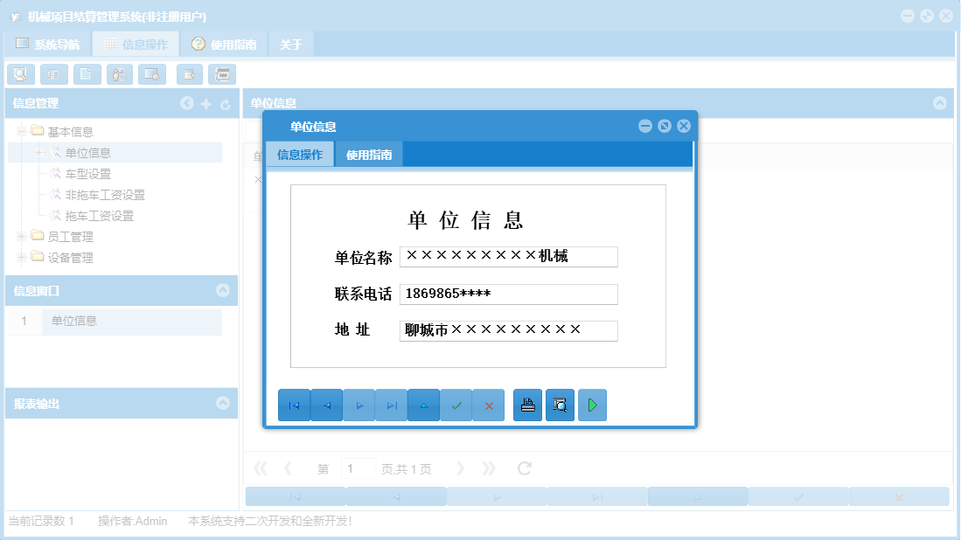This screenshot has height=540, width=961.
Task: Cancel editing with the red X button
Action: point(488,405)
